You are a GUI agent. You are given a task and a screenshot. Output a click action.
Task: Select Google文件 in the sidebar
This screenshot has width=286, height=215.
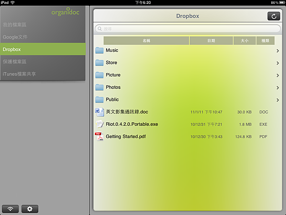(x=43, y=37)
